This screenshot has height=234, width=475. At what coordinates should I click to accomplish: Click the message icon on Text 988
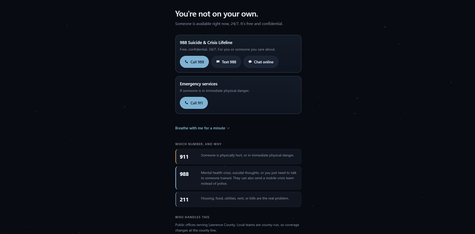(218, 62)
